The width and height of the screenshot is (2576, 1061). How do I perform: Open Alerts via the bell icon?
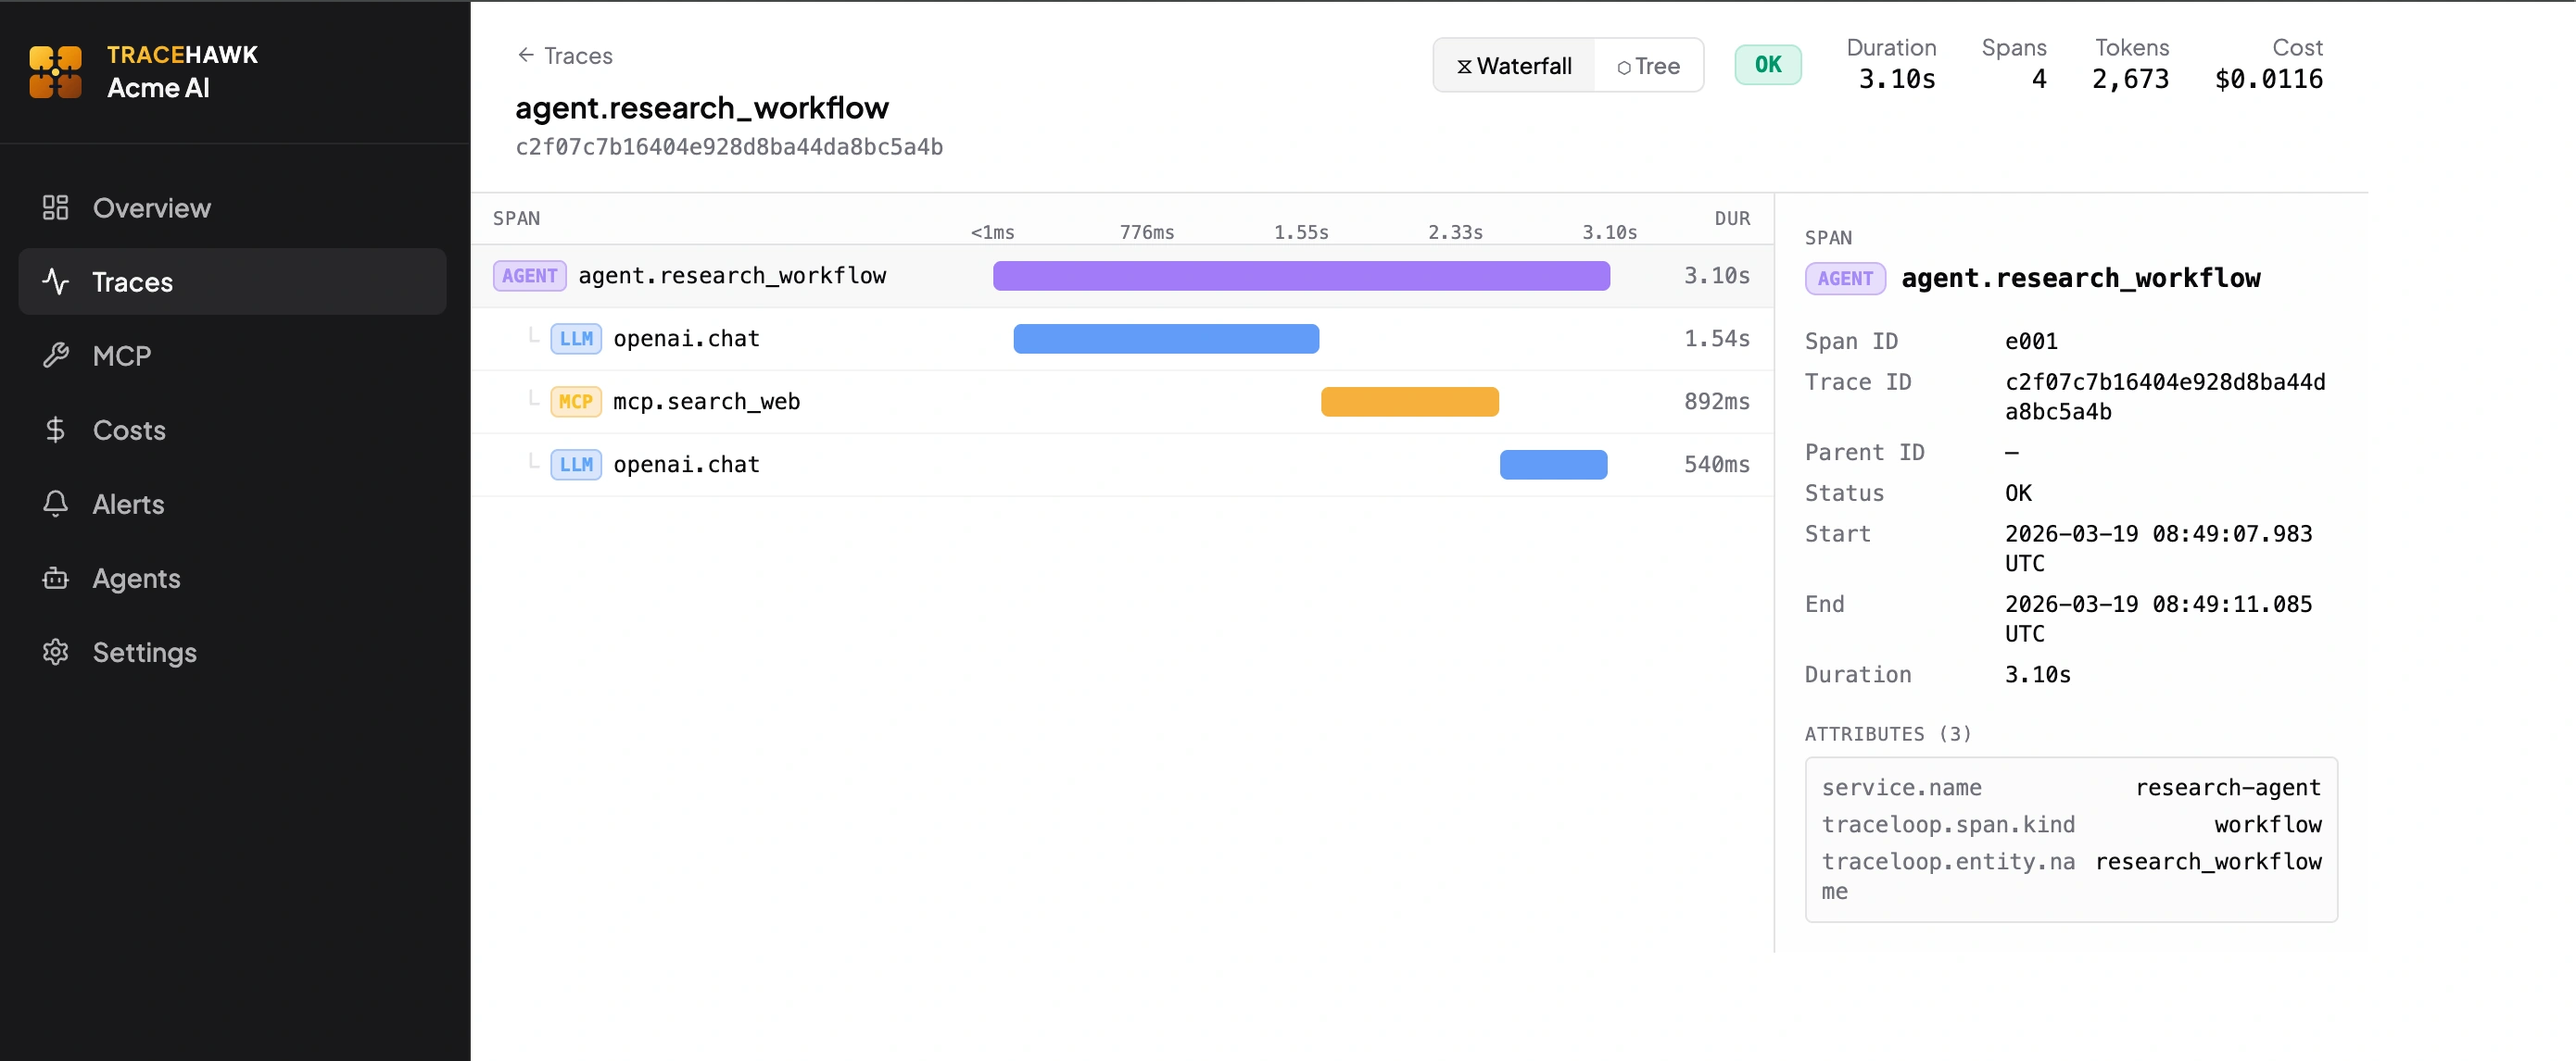[x=55, y=504]
